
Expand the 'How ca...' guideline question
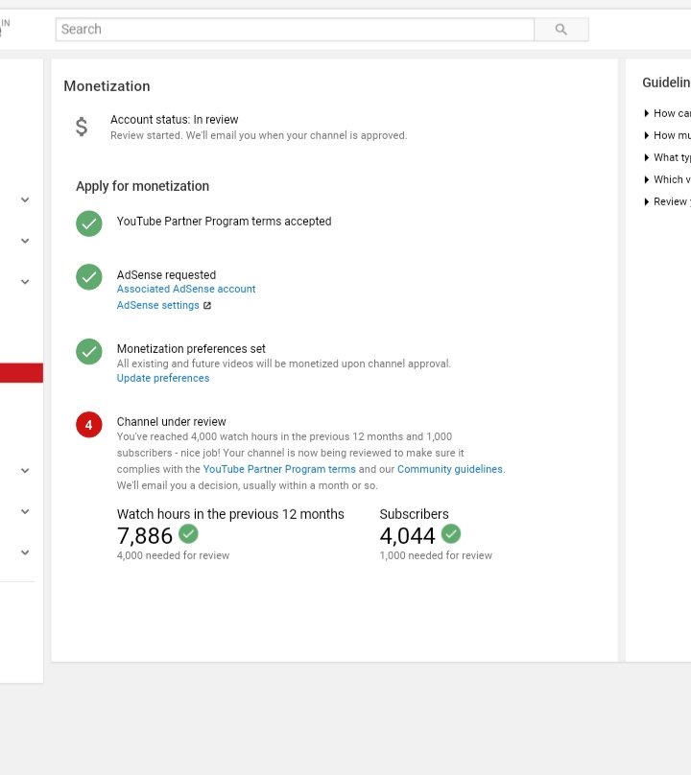tap(667, 113)
